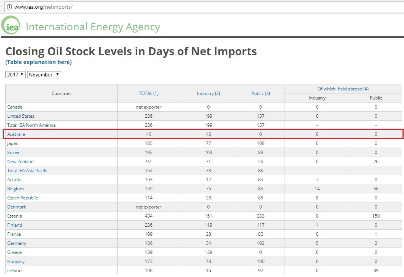Open the United States country link
Viewport: 404px width, 277px height.
(x=21, y=116)
